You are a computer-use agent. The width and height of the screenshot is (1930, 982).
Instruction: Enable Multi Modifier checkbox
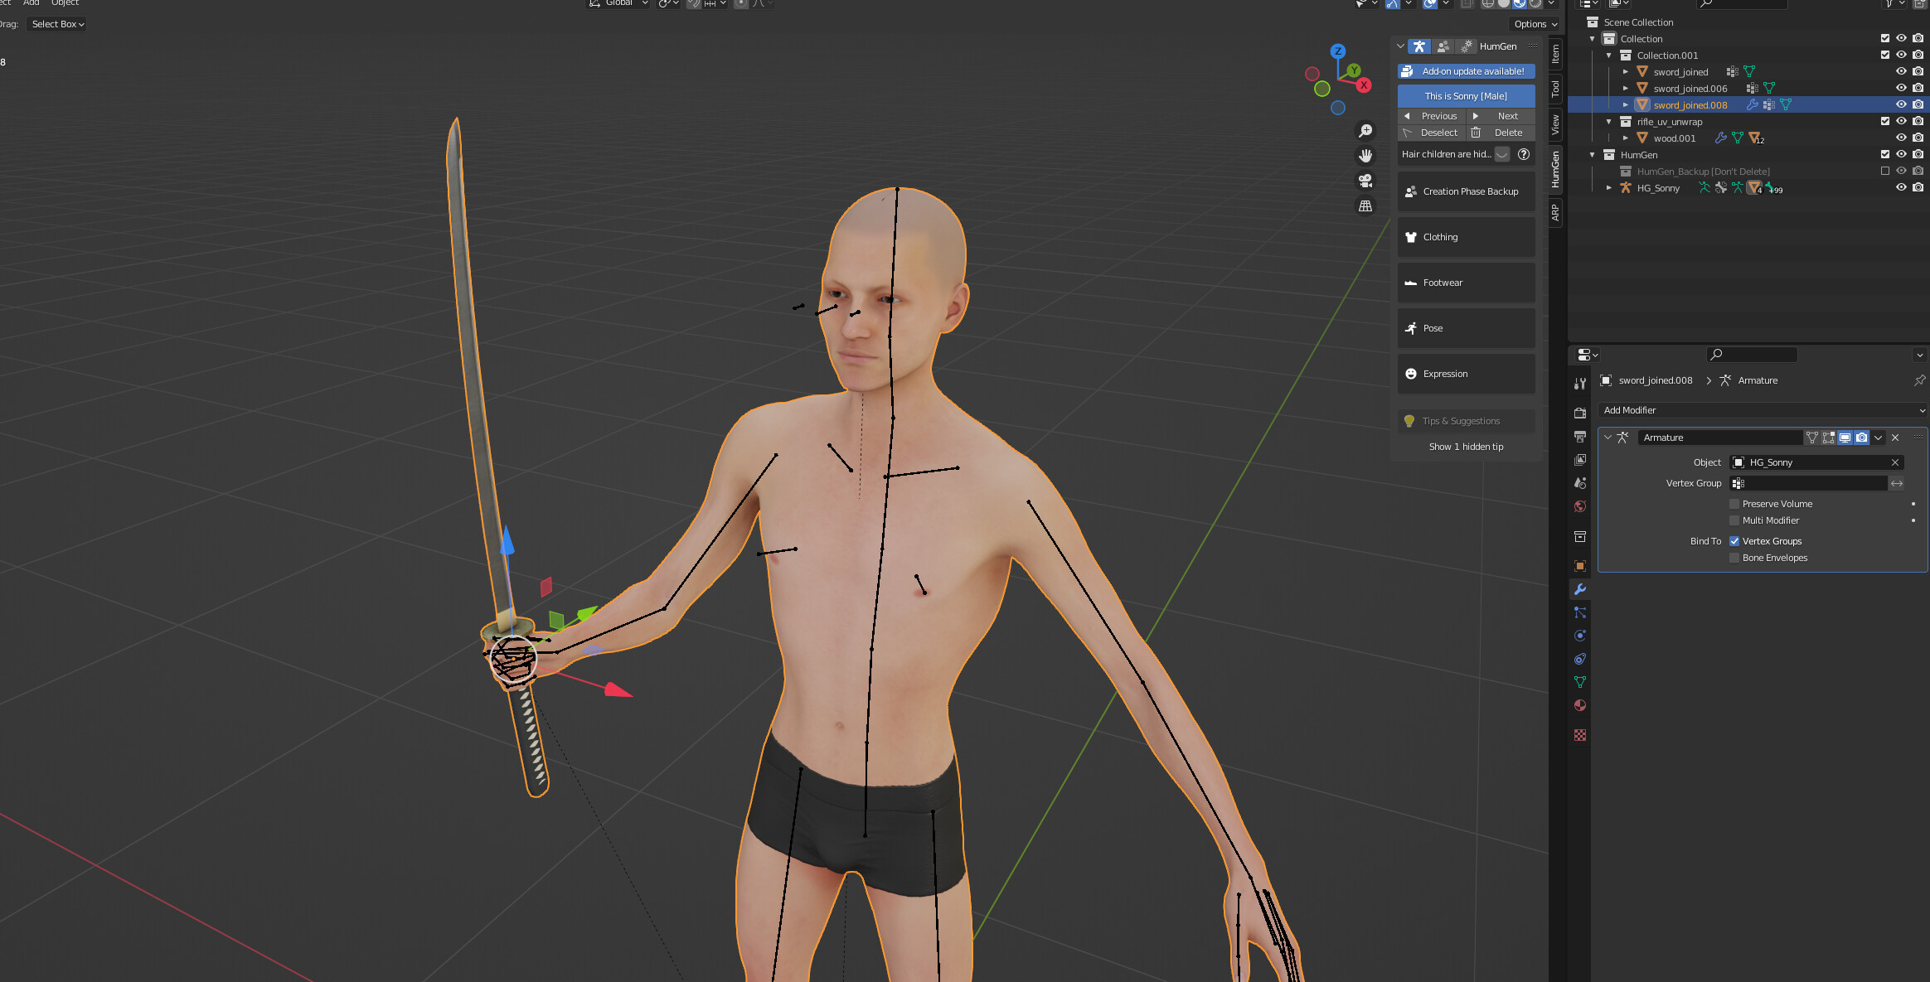click(x=1734, y=520)
